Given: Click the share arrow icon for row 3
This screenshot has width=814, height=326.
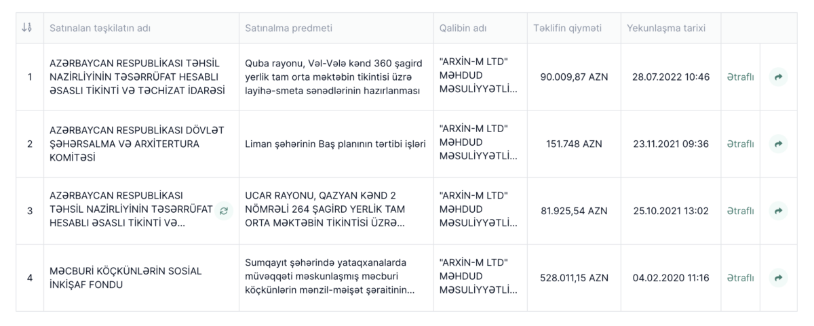Looking at the screenshot, I should click(778, 211).
